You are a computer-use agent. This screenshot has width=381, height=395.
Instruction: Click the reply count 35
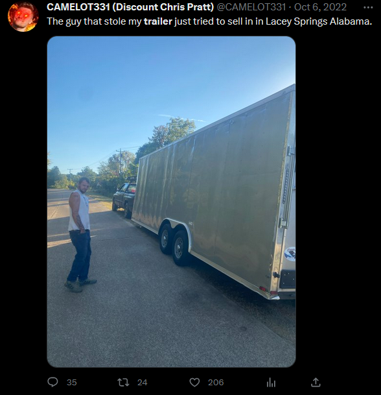tap(72, 383)
